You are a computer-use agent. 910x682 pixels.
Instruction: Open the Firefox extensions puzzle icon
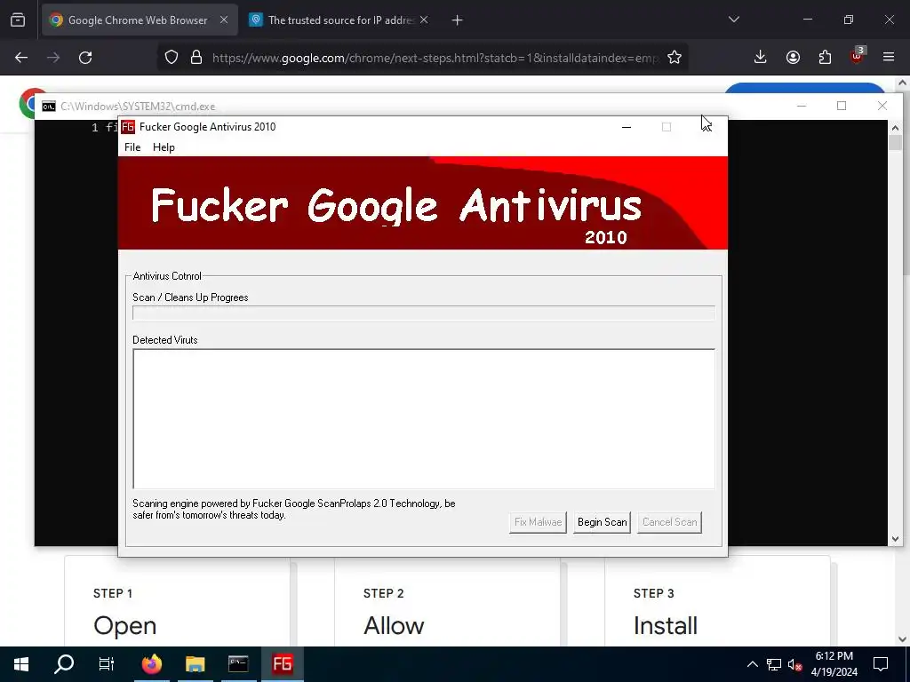click(x=825, y=57)
